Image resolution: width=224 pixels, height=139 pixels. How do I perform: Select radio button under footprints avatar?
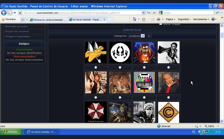(120, 67)
